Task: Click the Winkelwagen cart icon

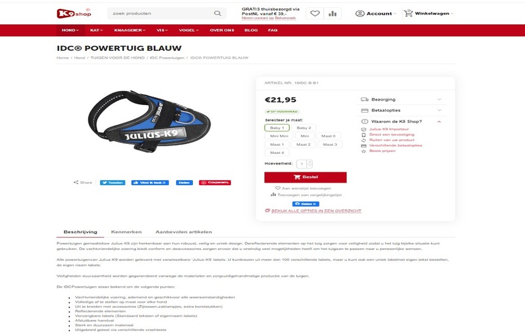Action: coord(408,13)
